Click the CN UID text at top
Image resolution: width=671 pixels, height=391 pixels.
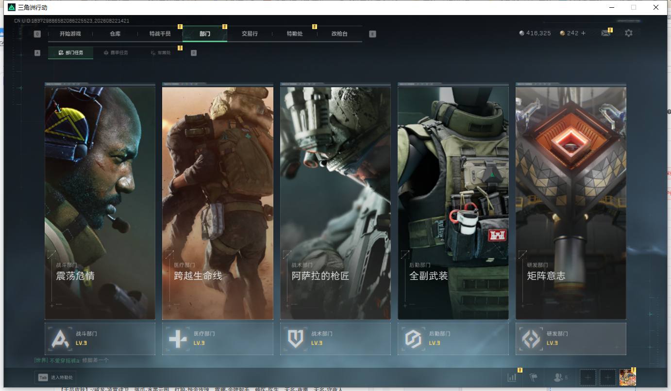(71, 21)
